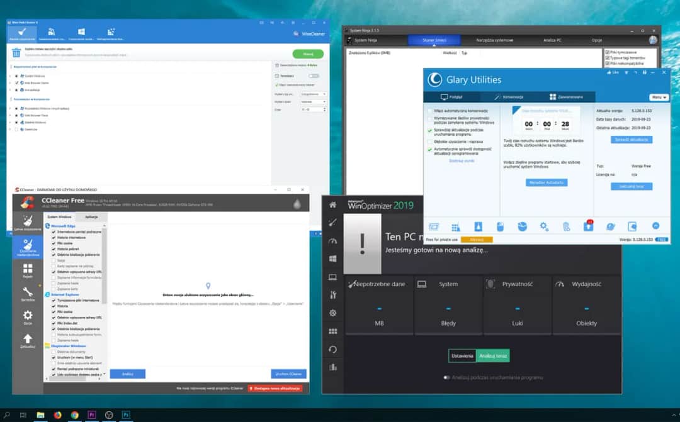This screenshot has width=680, height=422.
Task: Click the Rejestr grid icon in CCleaner
Action: click(x=28, y=270)
